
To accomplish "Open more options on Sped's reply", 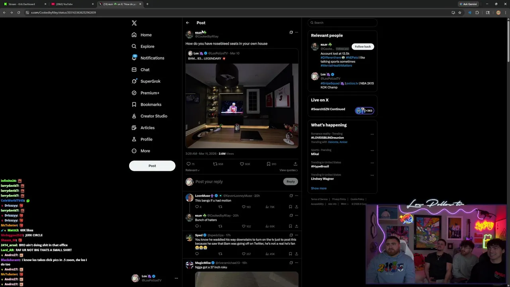I will click(x=296, y=235).
